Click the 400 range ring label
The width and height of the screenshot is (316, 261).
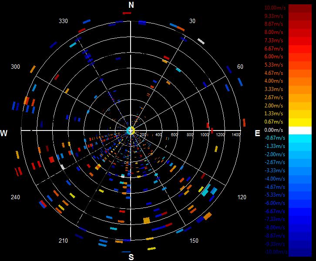coord(158,134)
